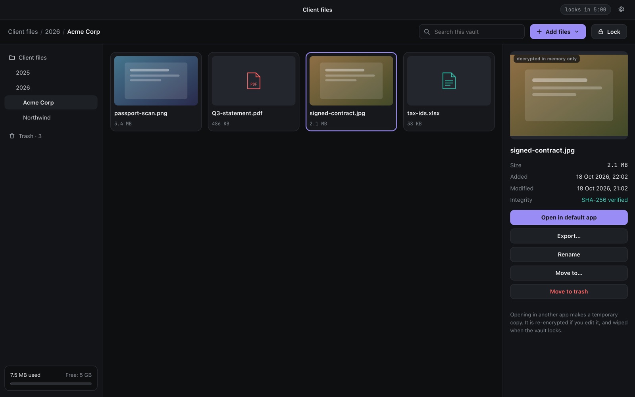Focus the Search this vault field
The image size is (635, 397).
(471, 32)
